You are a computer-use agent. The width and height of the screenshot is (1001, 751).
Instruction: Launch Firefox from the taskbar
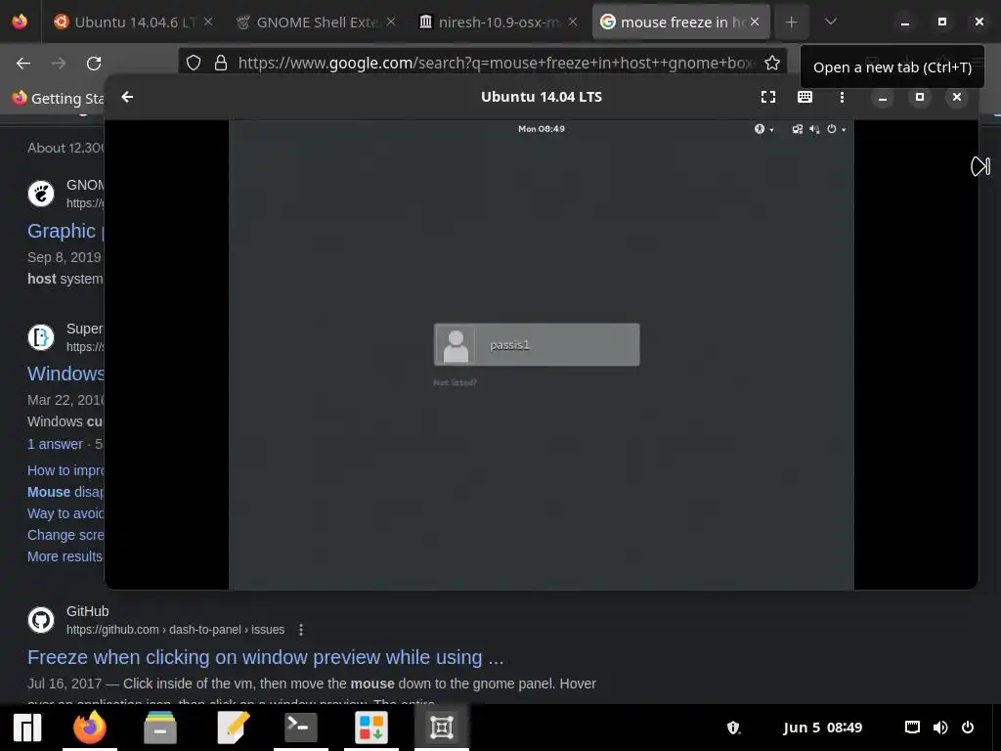coord(90,728)
